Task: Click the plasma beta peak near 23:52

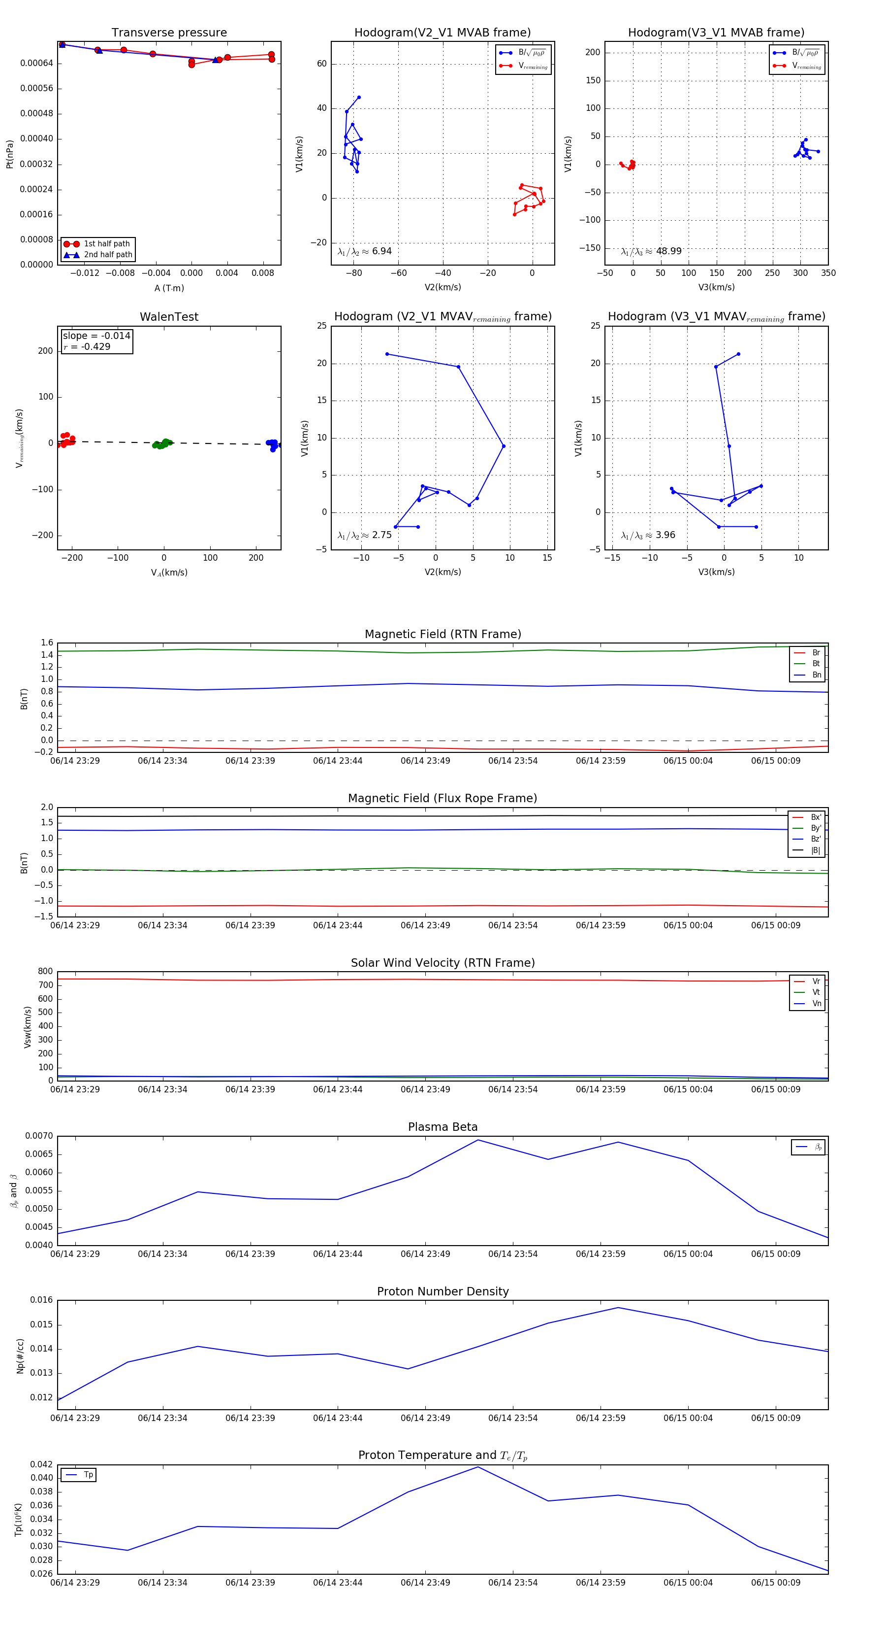Action: click(x=478, y=1140)
